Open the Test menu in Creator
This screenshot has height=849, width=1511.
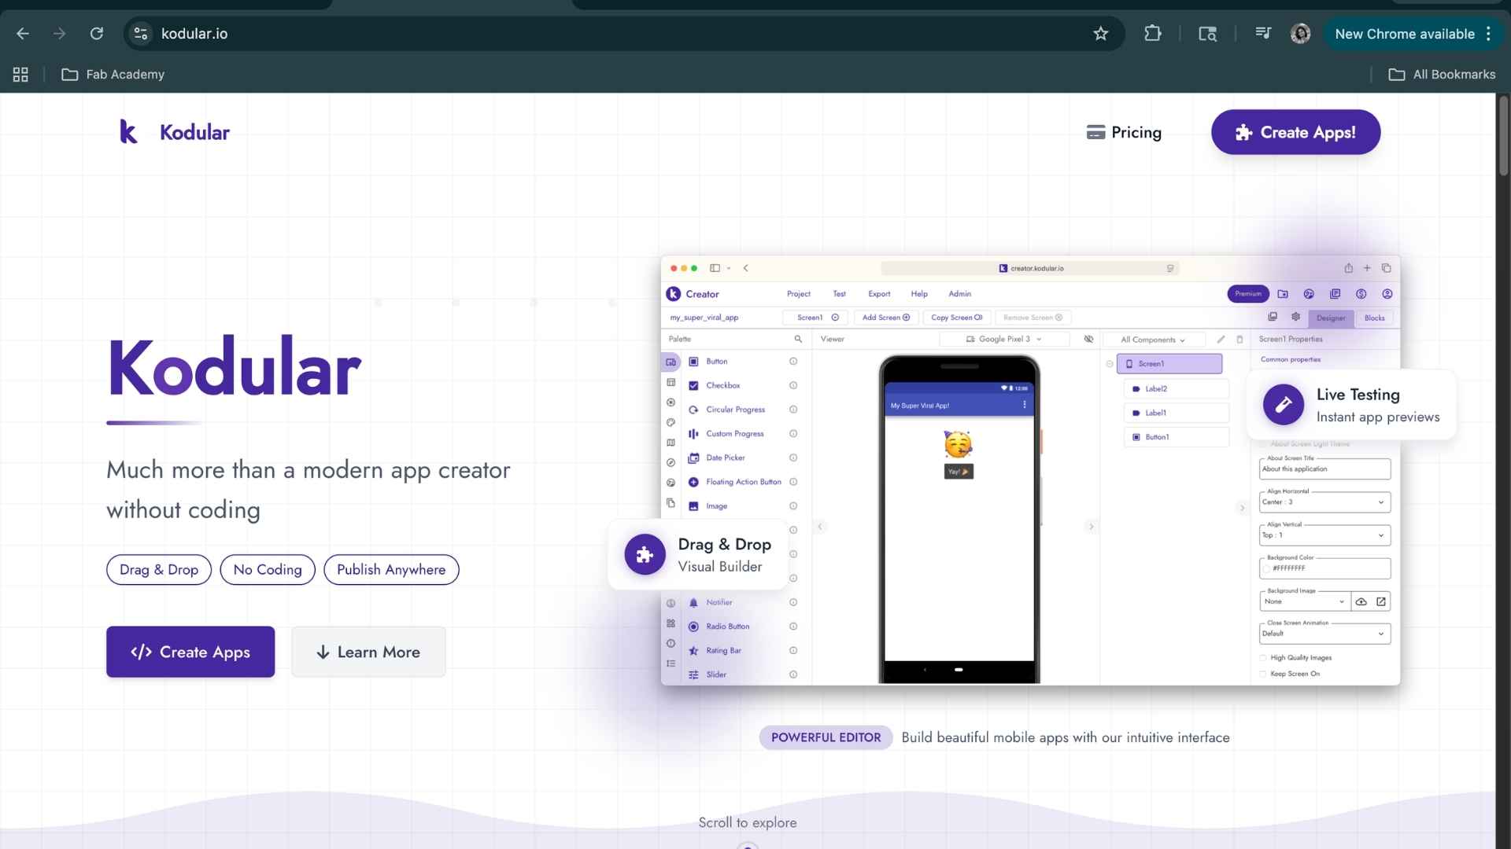pos(839,294)
